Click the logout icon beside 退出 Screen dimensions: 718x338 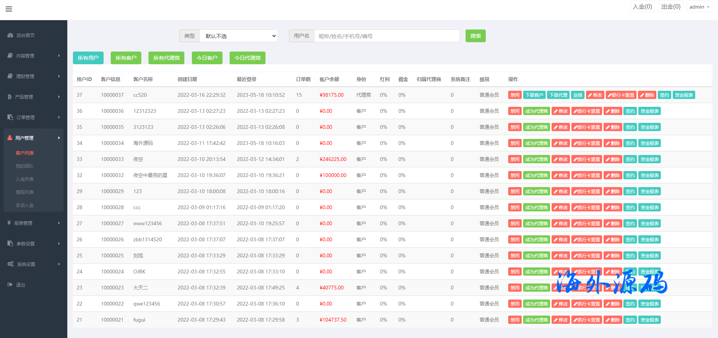click(10, 285)
